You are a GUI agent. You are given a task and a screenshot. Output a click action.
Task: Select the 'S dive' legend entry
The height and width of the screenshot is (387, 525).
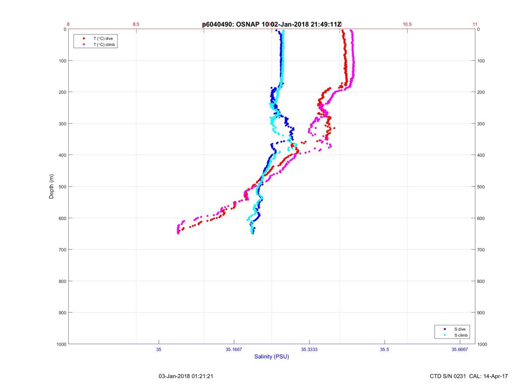click(x=460, y=329)
